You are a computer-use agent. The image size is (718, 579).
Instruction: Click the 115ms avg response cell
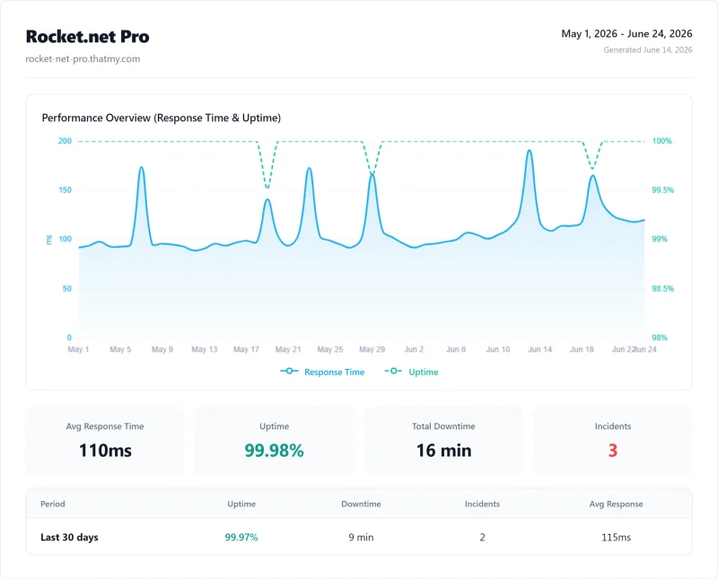[616, 538]
